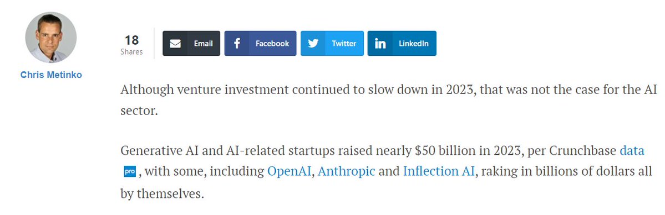Follow the Crunchbase 'data' link

pos(632,150)
